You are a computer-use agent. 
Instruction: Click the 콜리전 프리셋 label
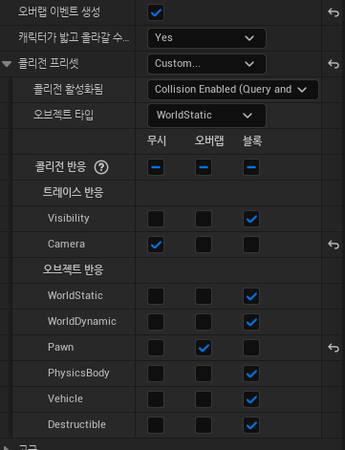click(x=49, y=63)
